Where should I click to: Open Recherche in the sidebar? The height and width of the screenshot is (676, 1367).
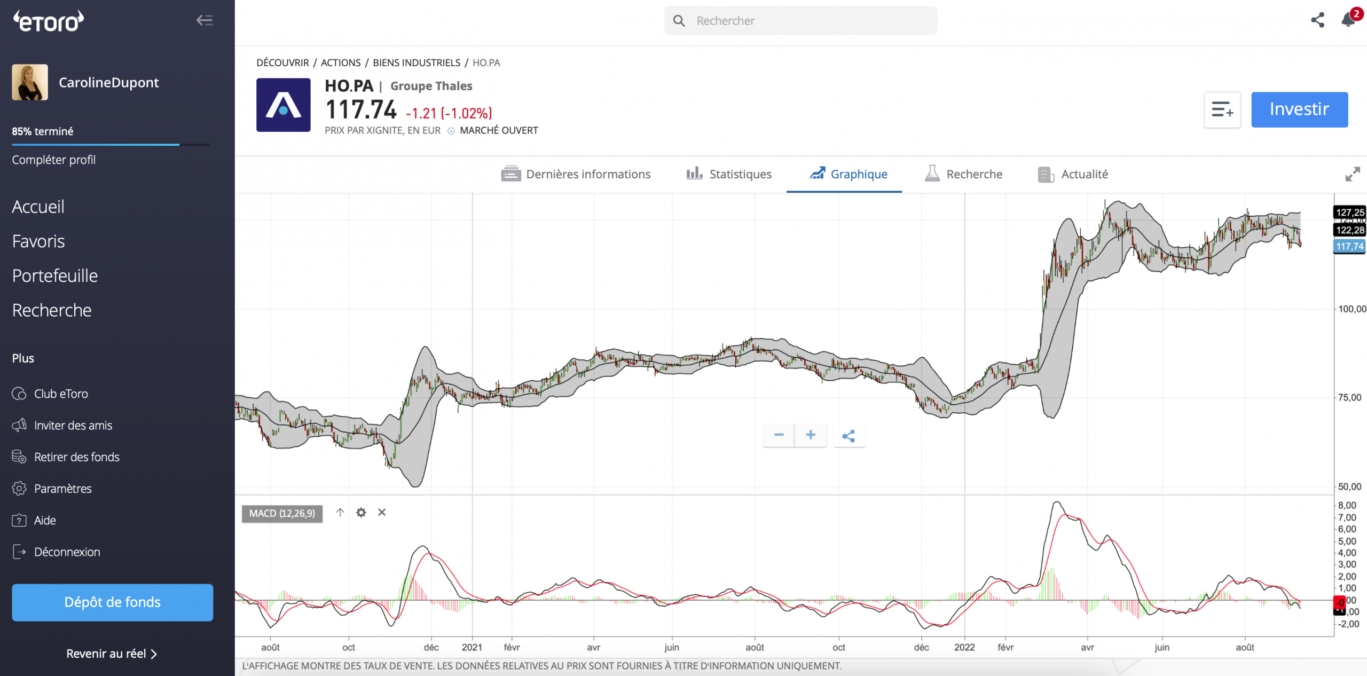[52, 310]
